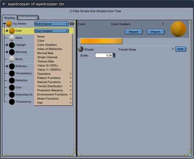194x159 pixels.
Task: Click the Scale stepper arrows
Action: pyautogui.click(x=114, y=55)
